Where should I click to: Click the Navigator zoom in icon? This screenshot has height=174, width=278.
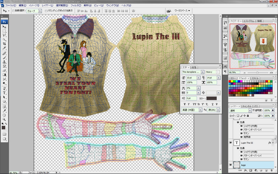click(271, 73)
